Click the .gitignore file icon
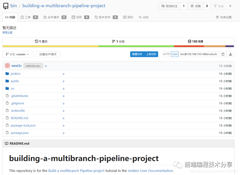This screenshot has height=175, width=240. (7, 103)
